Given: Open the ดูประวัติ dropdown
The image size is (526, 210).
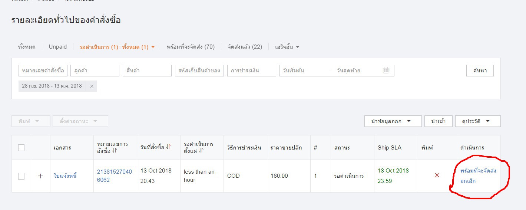Looking at the screenshot, I should 478,121.
